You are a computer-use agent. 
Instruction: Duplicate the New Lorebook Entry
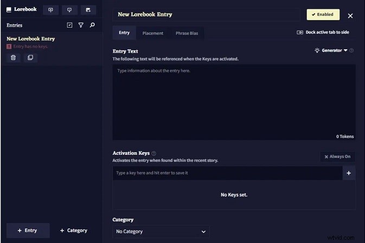point(30,57)
